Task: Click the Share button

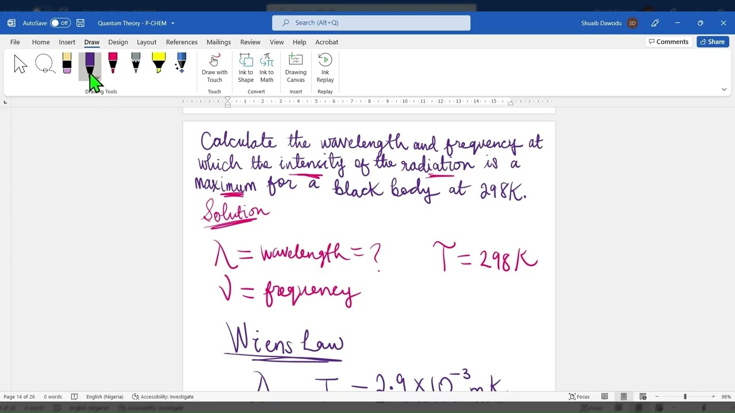Action: 713,42
